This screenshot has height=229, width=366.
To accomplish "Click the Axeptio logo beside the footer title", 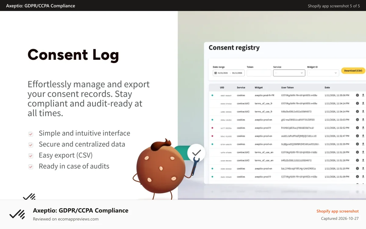I will tap(17, 214).
